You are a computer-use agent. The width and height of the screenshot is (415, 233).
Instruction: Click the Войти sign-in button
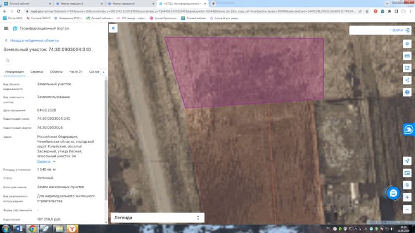(401, 30)
